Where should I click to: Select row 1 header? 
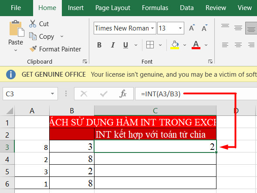7,123
